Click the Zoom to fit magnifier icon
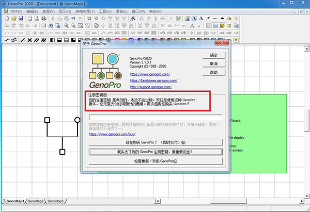 coord(80,26)
